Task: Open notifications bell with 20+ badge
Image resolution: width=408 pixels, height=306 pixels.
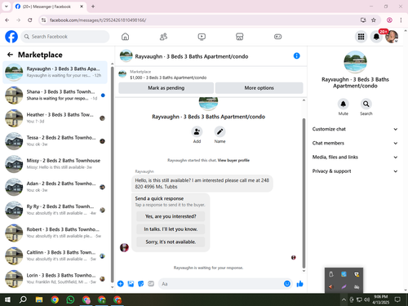Action: 376,37
